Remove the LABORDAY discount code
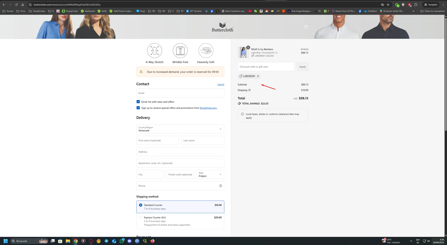Image resolution: width=447 pixels, height=245 pixels. point(258,76)
